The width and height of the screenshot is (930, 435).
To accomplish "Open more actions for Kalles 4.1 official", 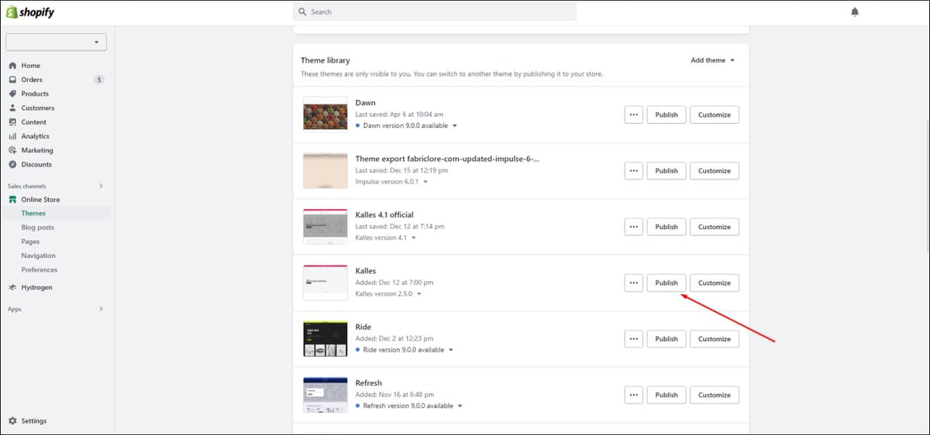I will pos(634,227).
